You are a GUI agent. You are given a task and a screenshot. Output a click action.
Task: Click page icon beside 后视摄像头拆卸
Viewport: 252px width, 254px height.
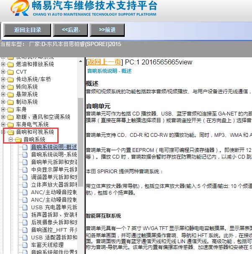coord(25,222)
